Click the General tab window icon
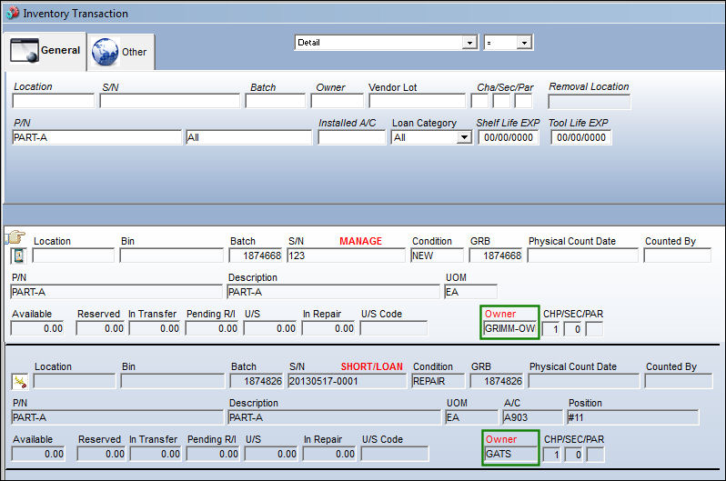Viewport: 726px width, 481px height. (24, 50)
